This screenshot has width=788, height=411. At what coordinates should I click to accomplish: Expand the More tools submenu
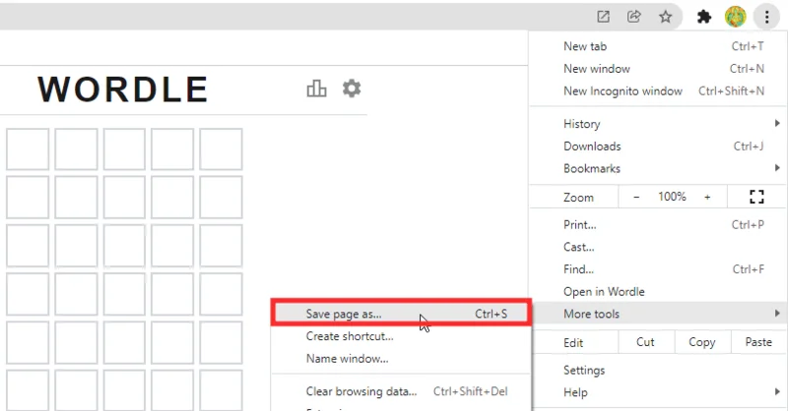pyautogui.click(x=659, y=314)
